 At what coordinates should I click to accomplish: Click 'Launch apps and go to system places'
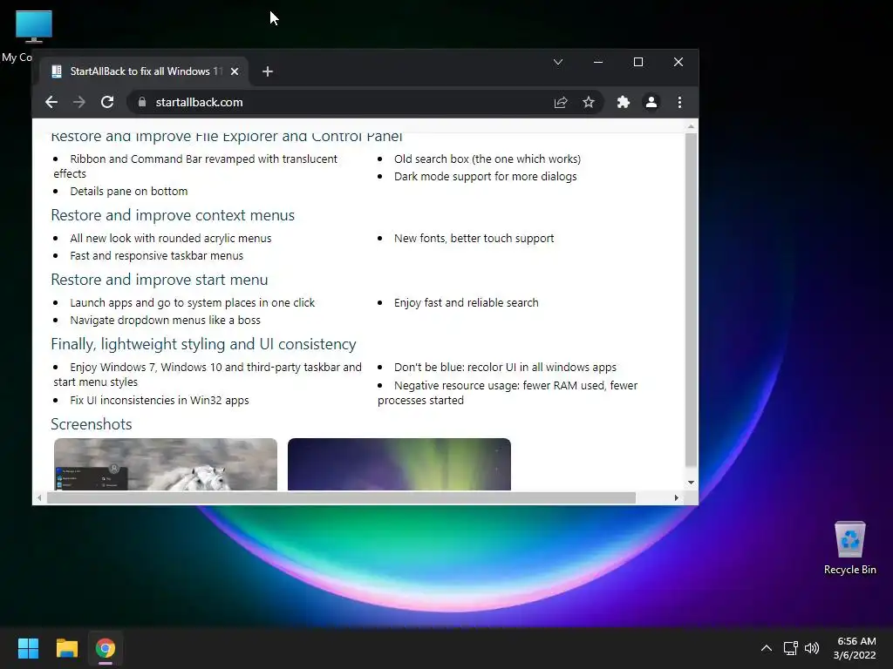point(193,302)
